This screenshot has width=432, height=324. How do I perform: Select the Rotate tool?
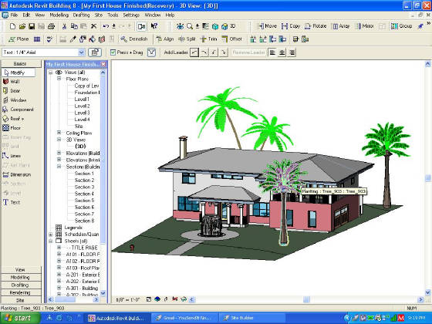coord(316,26)
